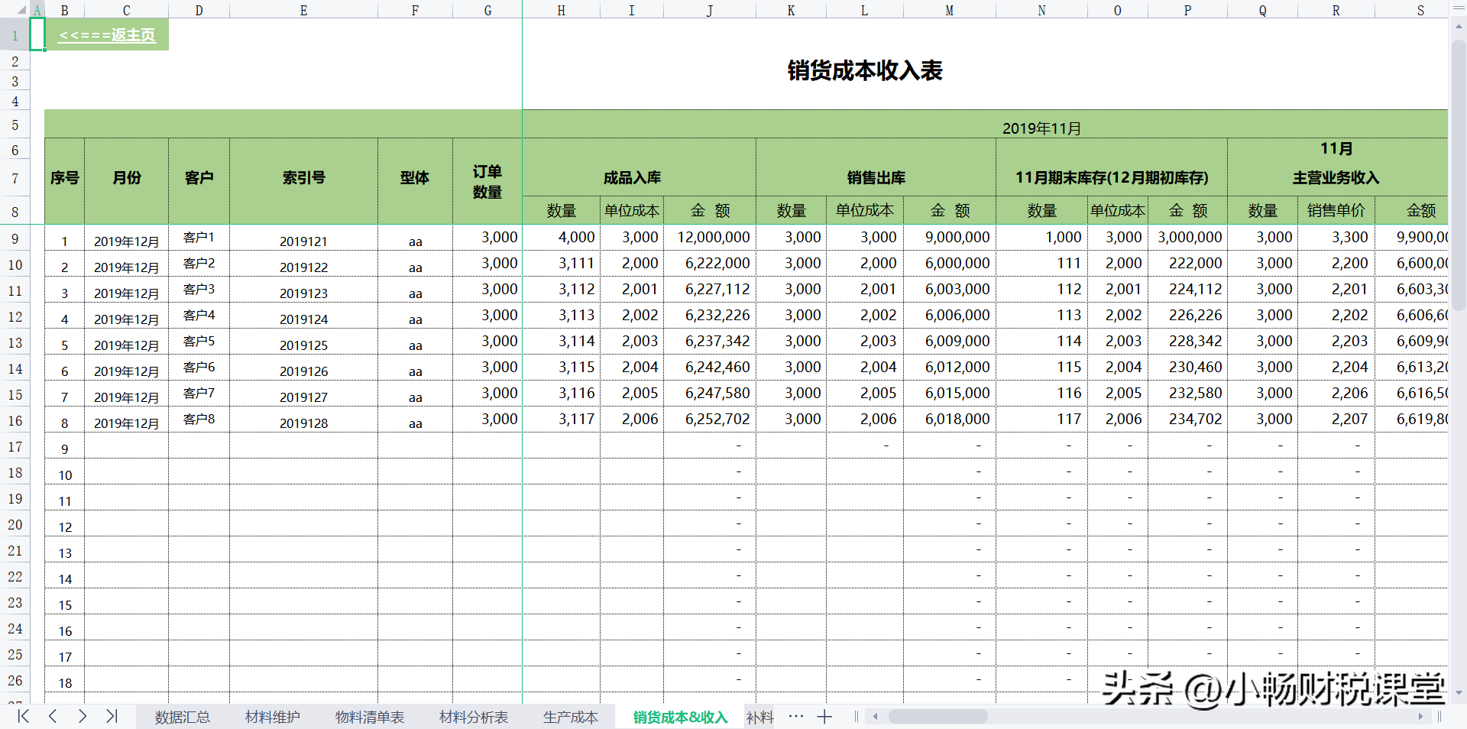Select the horizontal scrollbar thumb
Viewport: 1467px width, 729px height.
tap(938, 717)
